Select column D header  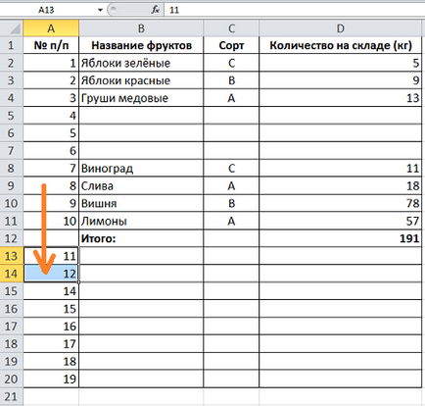[x=341, y=28]
